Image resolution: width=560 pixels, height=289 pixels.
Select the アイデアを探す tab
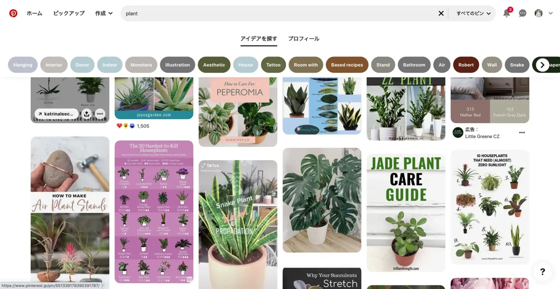click(x=259, y=38)
